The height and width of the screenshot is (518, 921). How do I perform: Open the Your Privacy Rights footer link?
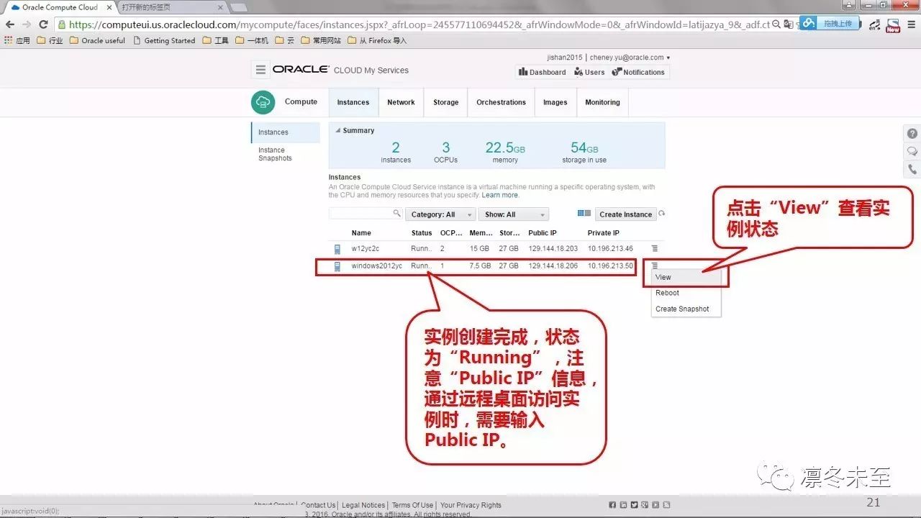tap(471, 505)
